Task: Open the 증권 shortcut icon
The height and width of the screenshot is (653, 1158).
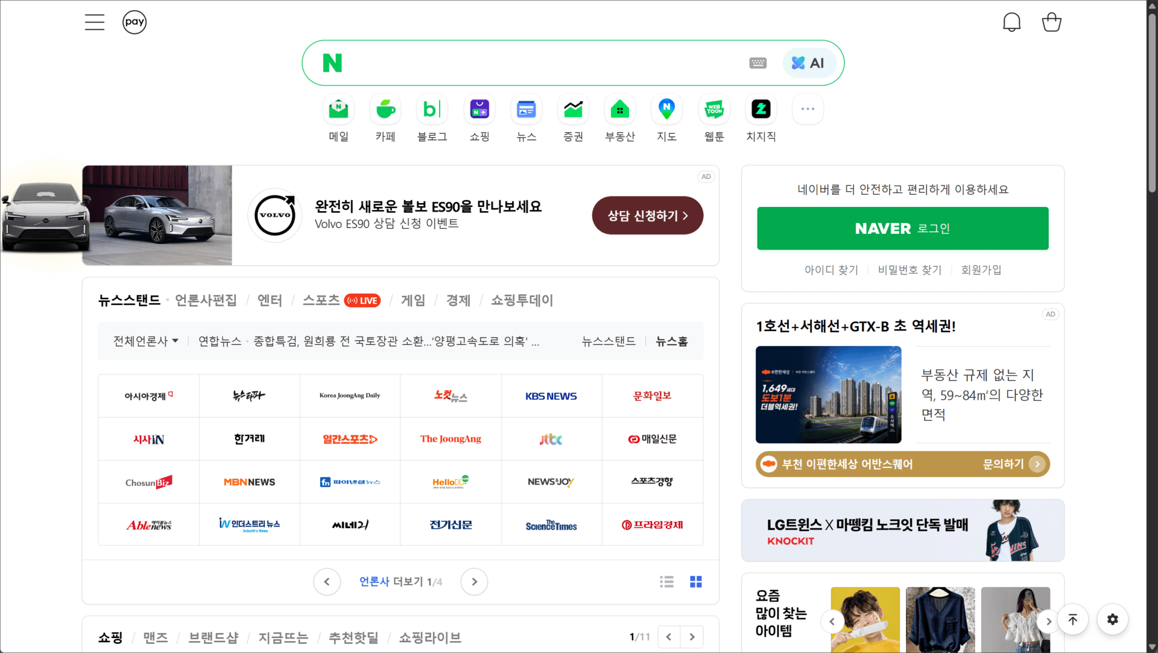Action: (x=573, y=109)
